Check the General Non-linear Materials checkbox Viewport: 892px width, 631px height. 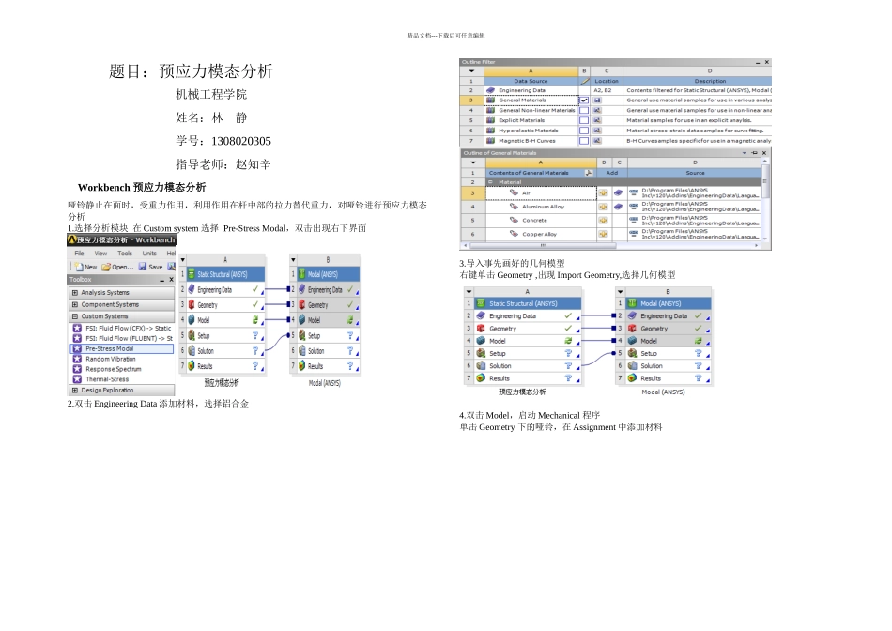(x=584, y=111)
